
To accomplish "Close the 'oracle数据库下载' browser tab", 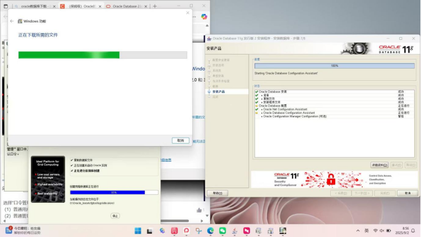I will tap(54, 6).
